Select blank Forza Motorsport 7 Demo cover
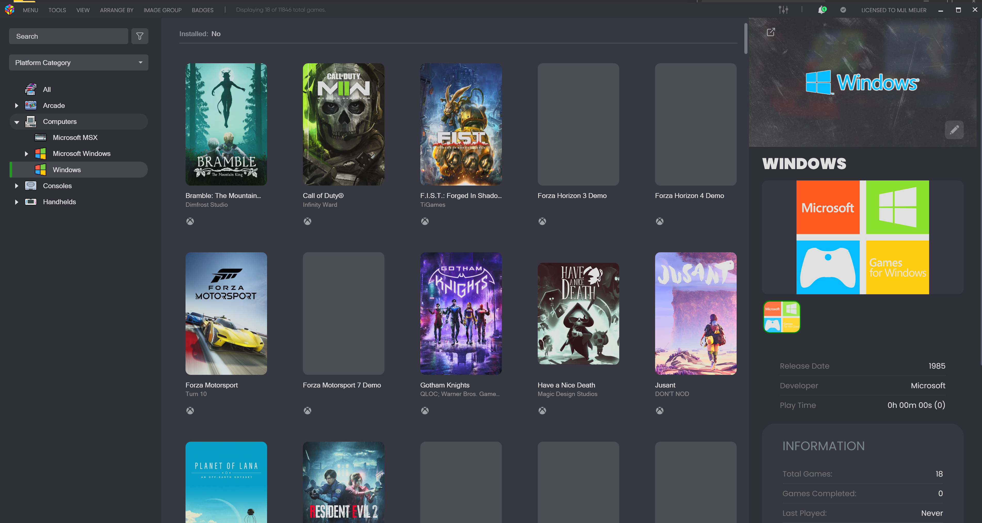Image resolution: width=982 pixels, height=523 pixels. click(x=343, y=314)
